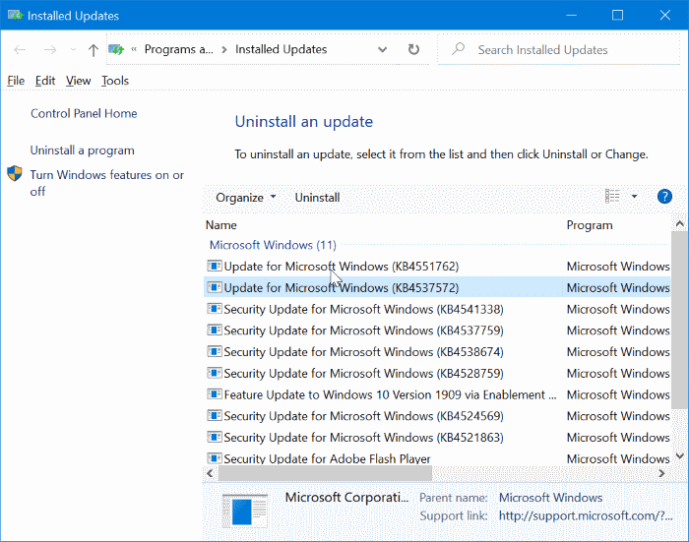
Task: Open the Organize dropdown
Action: pyautogui.click(x=246, y=197)
